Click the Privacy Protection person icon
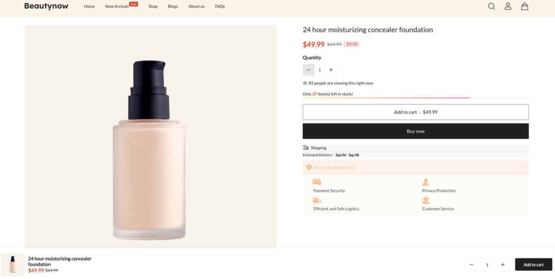Viewport: 555px width, 279px height. (x=425, y=182)
